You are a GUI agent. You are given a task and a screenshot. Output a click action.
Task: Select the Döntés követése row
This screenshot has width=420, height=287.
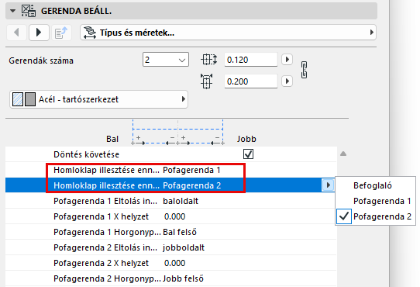coord(171,154)
